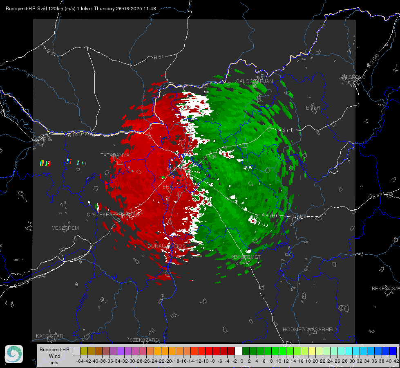Click the legend value label '10'
This screenshot has height=368, width=400.
coord(279,361)
